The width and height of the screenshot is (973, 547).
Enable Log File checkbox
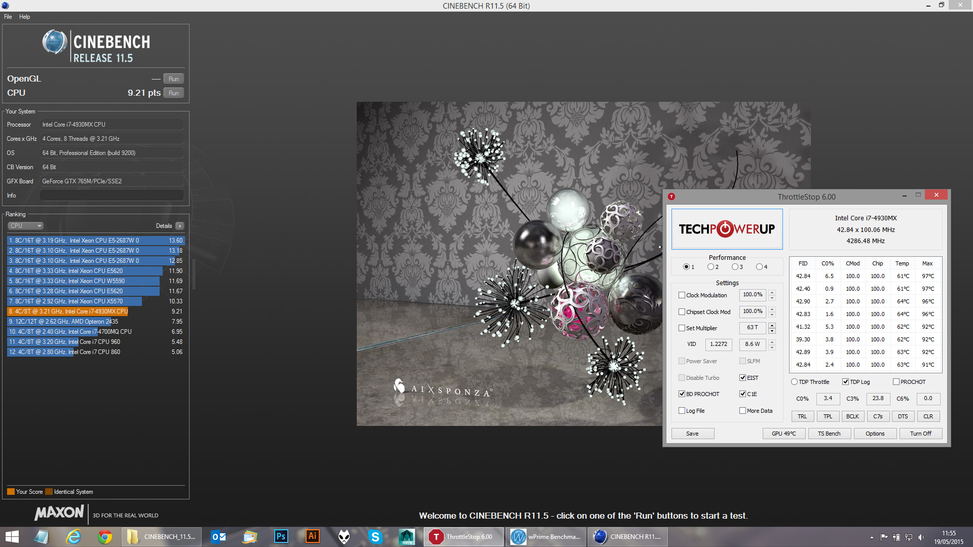(682, 411)
